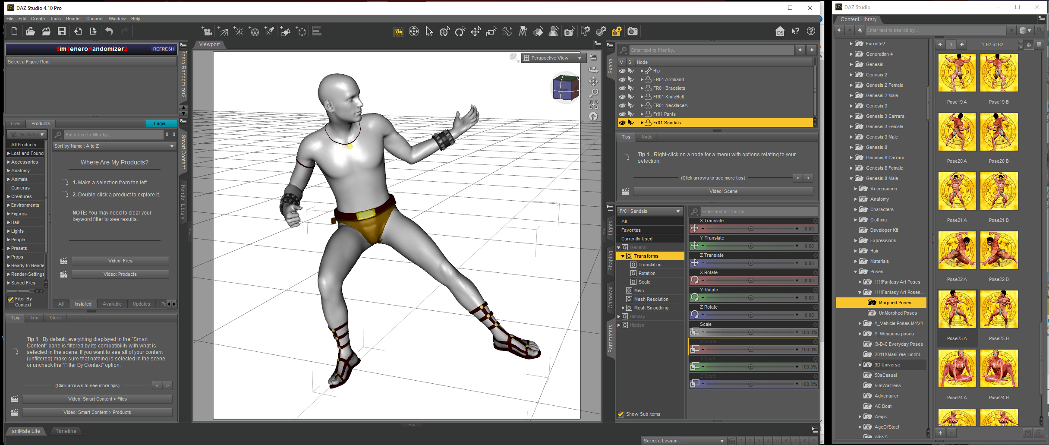Click the viewport frame selection control

click(x=593, y=104)
